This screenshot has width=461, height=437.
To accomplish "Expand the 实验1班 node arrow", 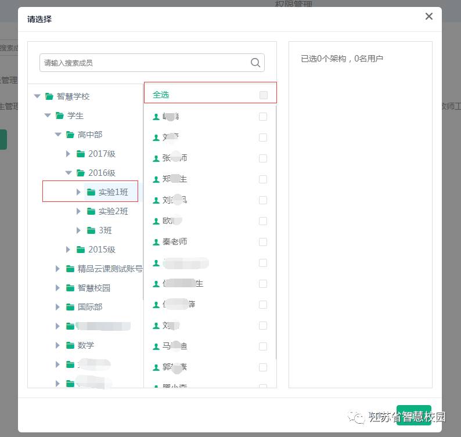I will (78, 192).
